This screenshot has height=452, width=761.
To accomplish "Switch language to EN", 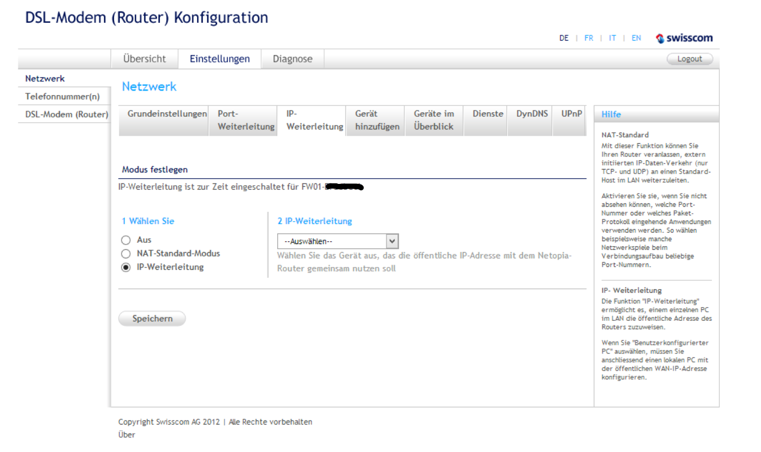I will pos(636,38).
